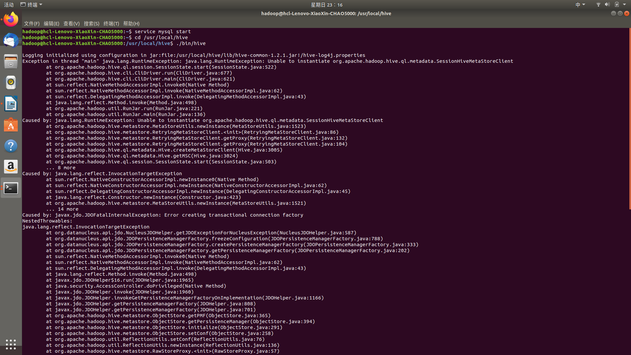Viewport: 631px width, 355px height.
Task: Open the Files manager icon
Action: click(11, 61)
